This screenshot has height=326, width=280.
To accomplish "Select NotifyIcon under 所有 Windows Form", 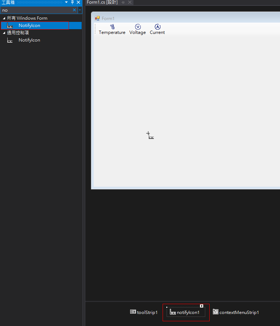I will [x=41, y=26].
